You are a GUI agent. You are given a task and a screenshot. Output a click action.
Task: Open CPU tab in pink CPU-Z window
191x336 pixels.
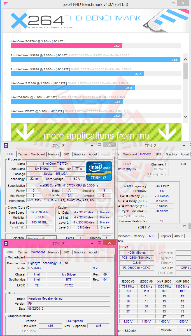(10, 252)
